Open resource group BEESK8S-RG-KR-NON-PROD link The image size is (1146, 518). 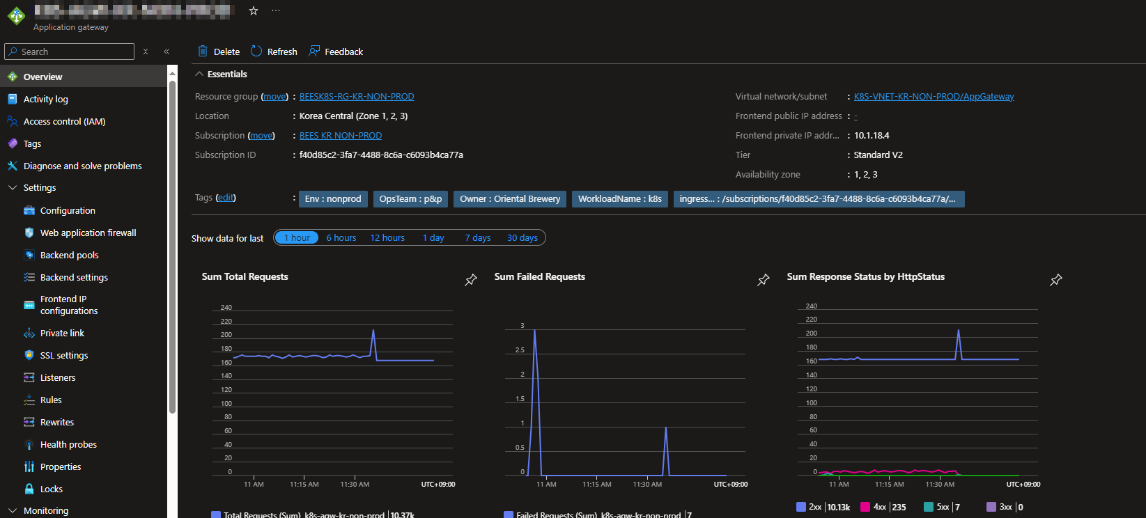[x=357, y=97]
